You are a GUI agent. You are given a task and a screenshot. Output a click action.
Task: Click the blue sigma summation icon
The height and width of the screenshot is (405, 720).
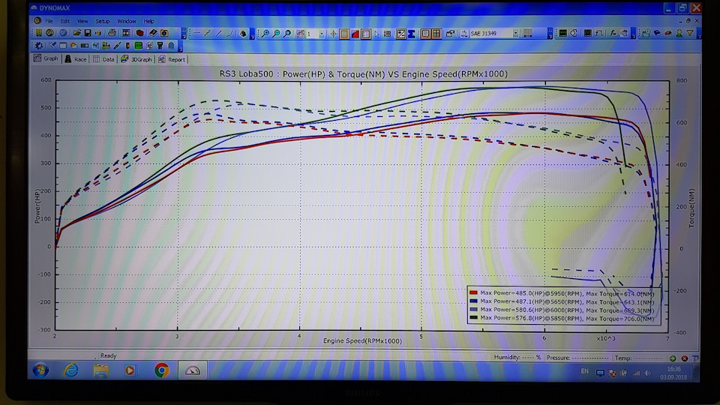click(412, 34)
